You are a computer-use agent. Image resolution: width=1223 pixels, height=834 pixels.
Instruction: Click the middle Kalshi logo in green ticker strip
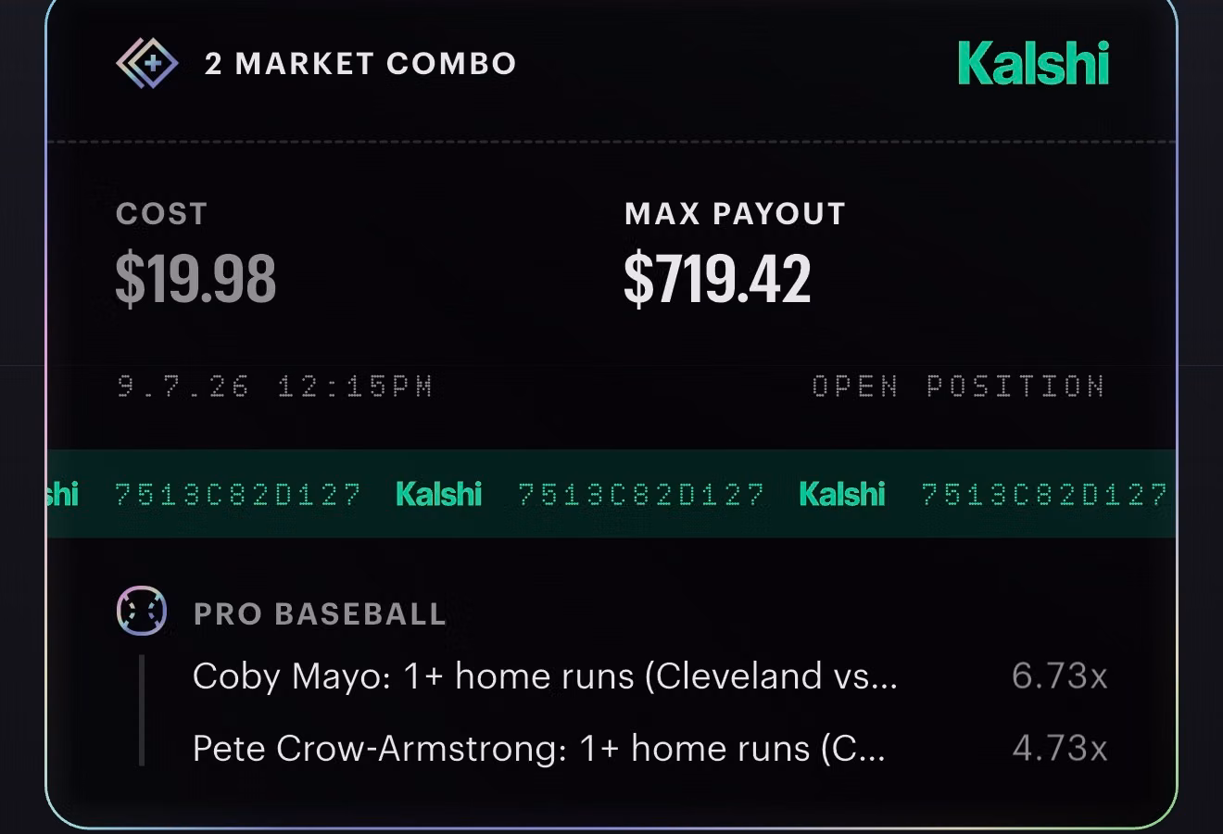[x=438, y=494]
